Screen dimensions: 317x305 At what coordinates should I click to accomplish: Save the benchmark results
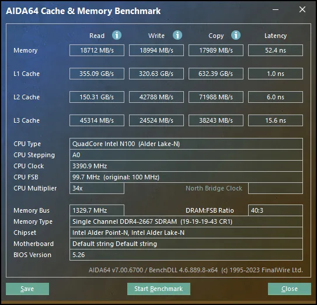click(x=27, y=289)
